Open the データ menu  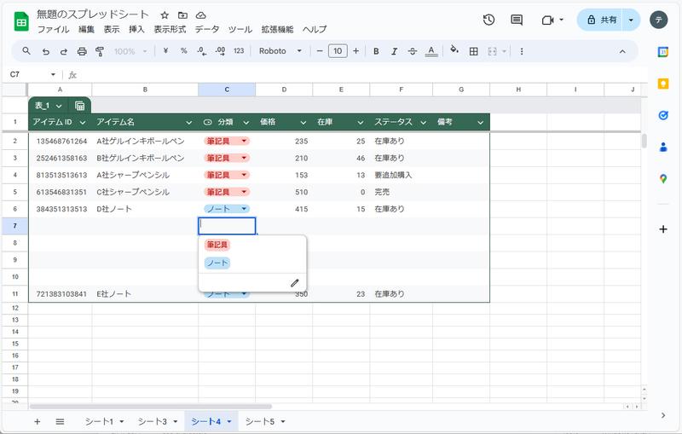coord(206,29)
